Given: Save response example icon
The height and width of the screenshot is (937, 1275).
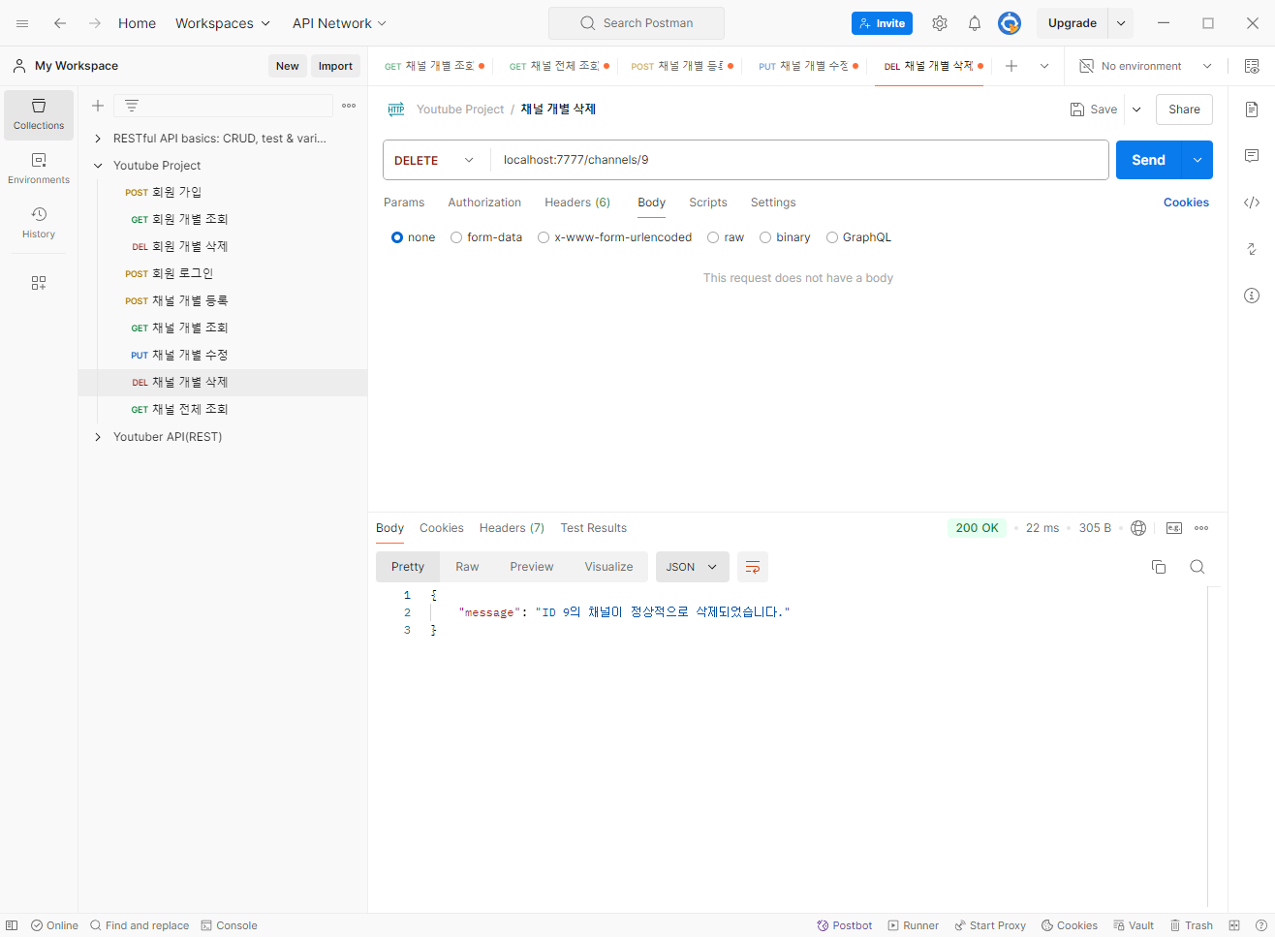Looking at the screenshot, I should coord(1174,528).
